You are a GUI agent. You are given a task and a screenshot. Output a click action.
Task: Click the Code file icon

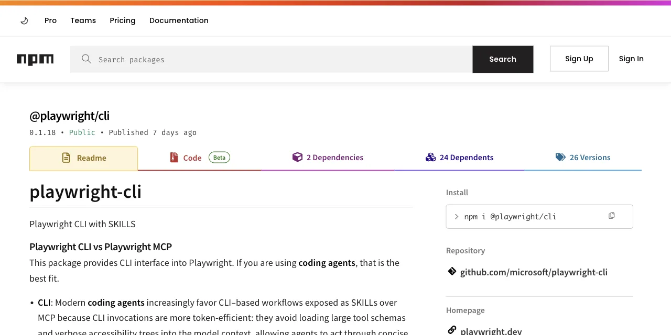click(x=174, y=157)
